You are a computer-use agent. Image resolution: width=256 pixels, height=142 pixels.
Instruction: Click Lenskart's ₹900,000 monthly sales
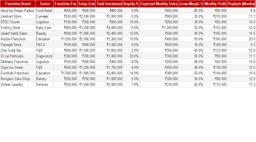(x=159, y=16)
